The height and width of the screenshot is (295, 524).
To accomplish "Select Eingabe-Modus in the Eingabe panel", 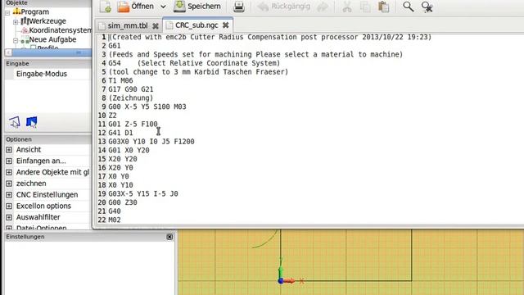I will (x=42, y=74).
